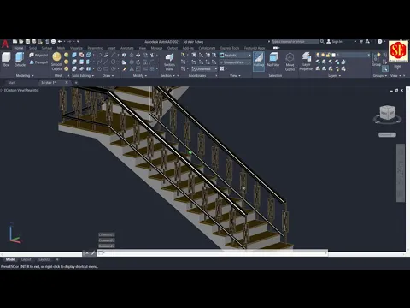Select the Circle draw tool

(x=114, y=62)
